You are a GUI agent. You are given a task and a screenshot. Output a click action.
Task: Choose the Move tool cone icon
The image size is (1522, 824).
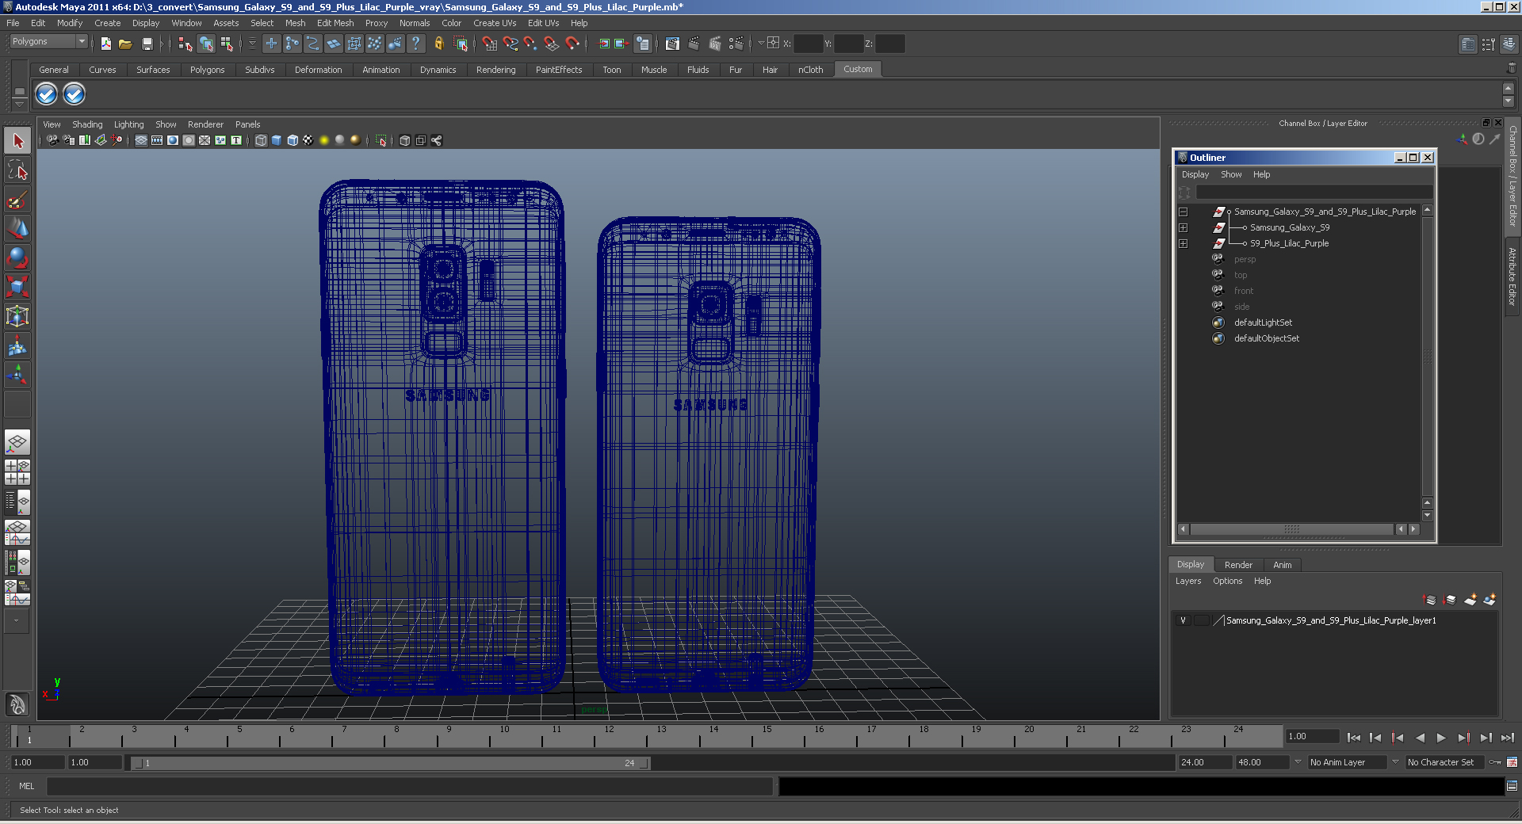click(17, 229)
